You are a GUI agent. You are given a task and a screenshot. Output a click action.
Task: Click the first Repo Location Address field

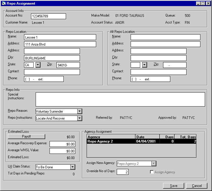[60, 44]
